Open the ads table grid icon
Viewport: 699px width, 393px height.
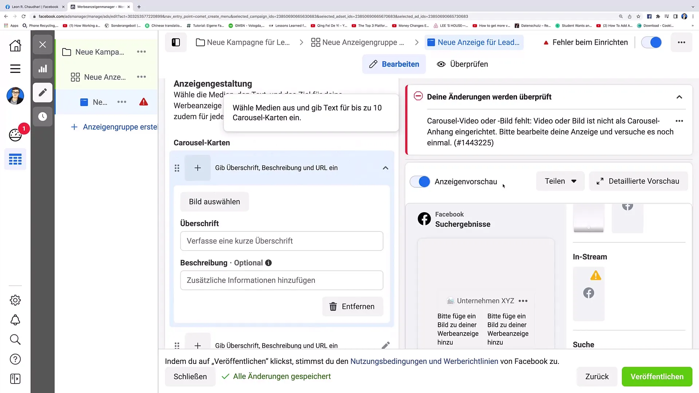click(15, 159)
